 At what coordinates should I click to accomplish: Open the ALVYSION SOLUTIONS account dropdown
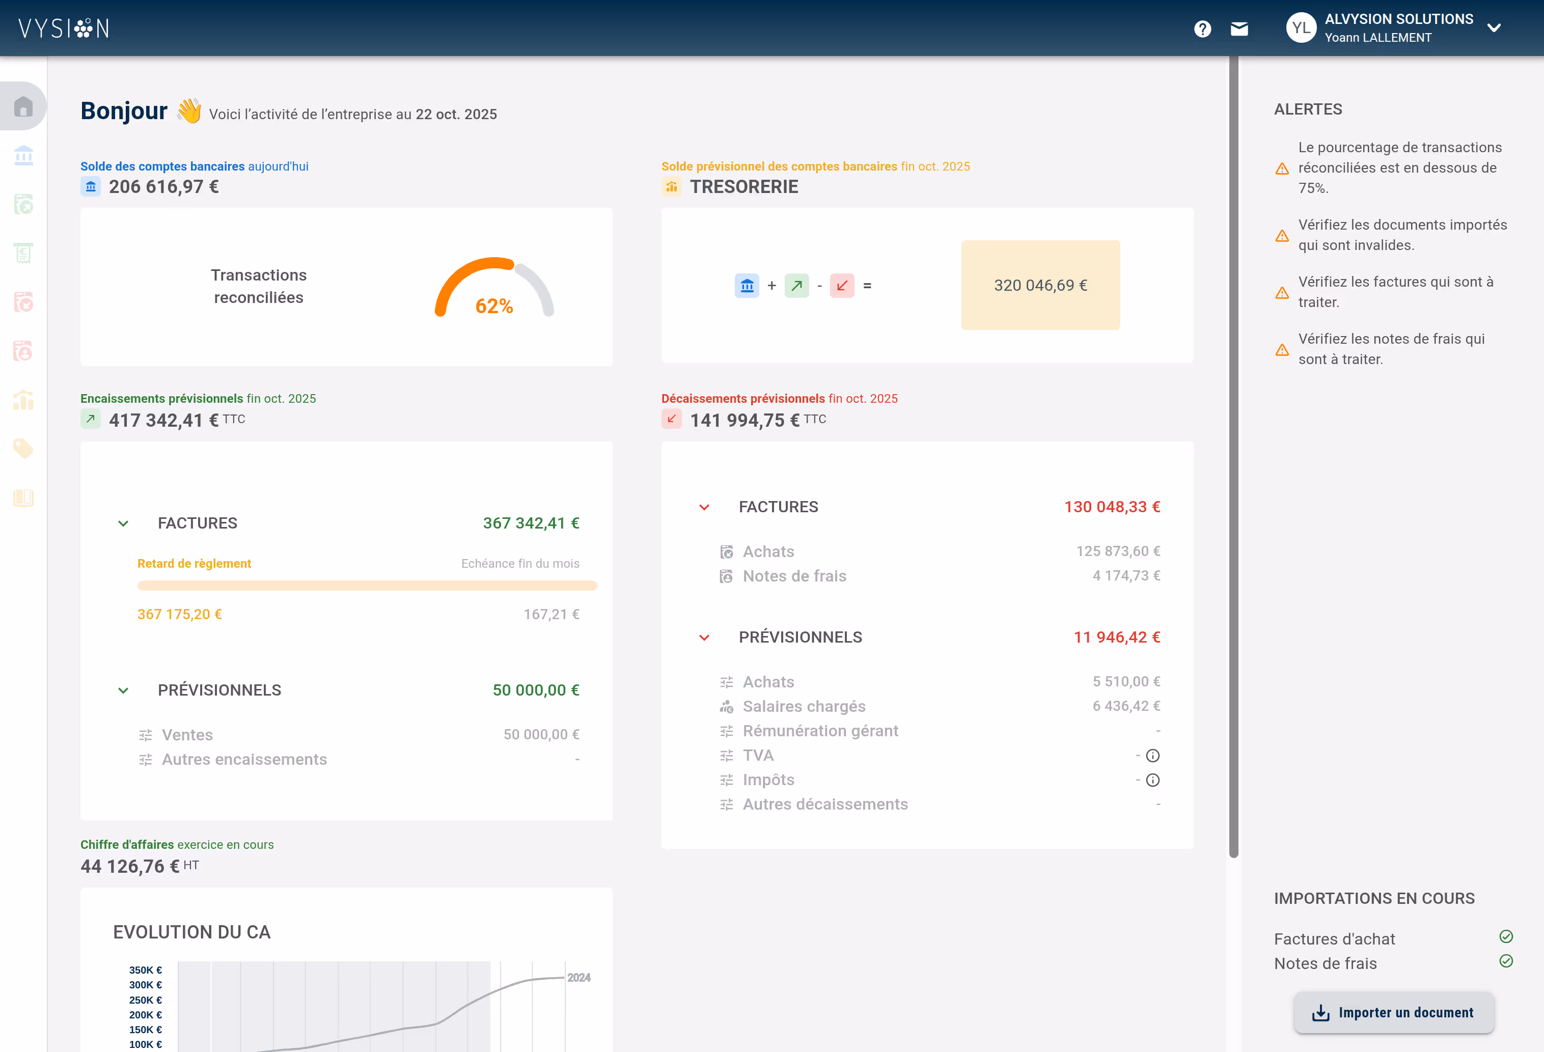pyautogui.click(x=1494, y=28)
